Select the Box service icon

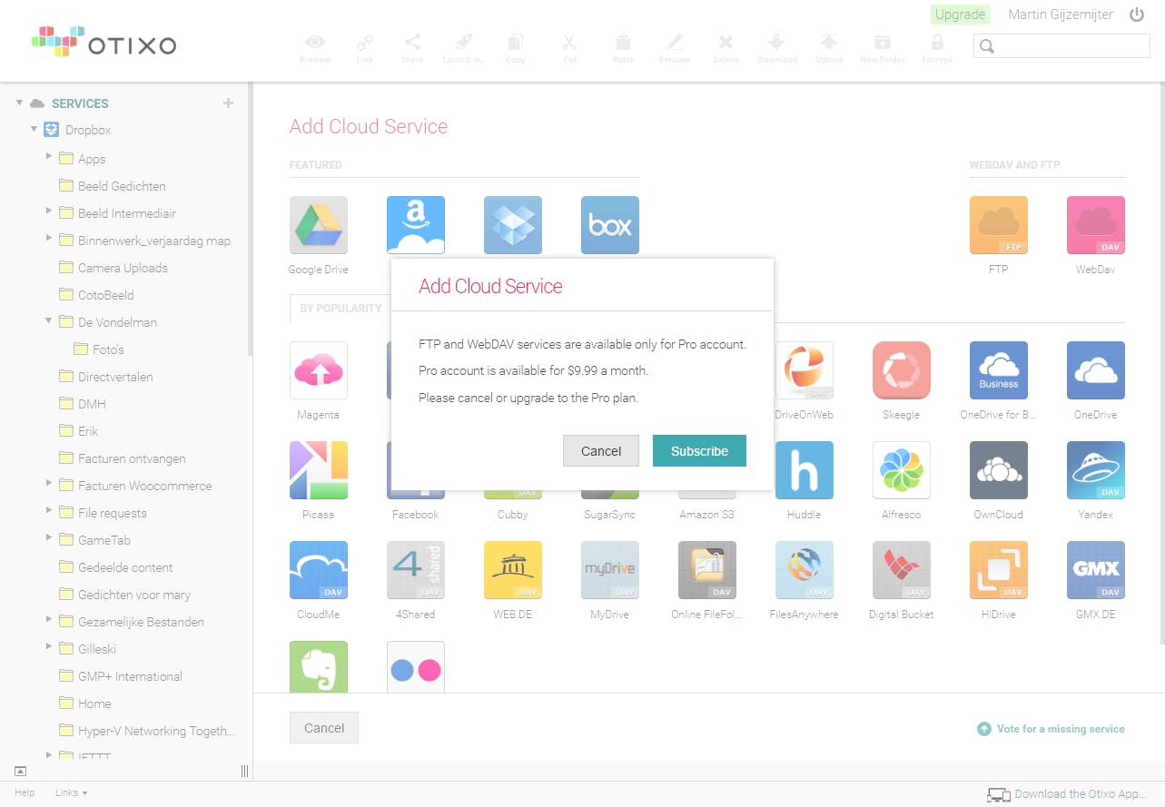610,225
